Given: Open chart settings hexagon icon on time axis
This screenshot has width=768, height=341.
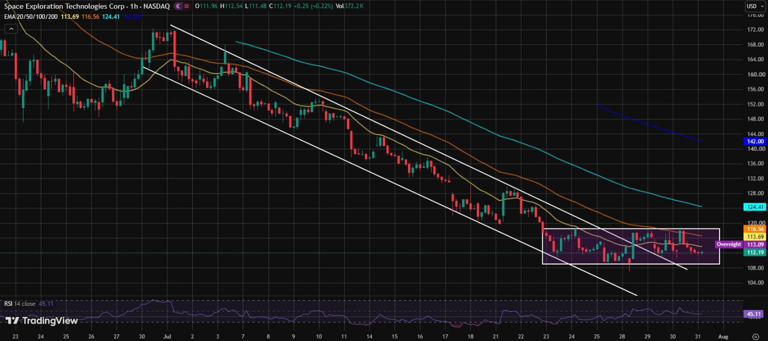Looking at the screenshot, I should (755, 337).
